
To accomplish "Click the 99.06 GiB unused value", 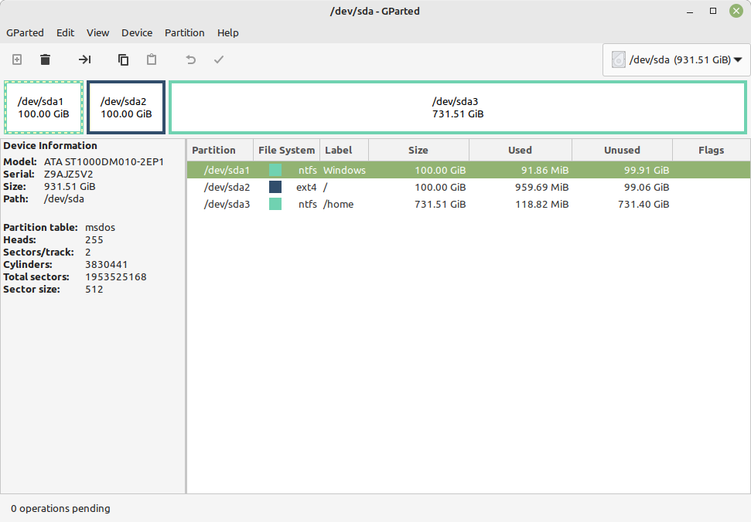I will (x=647, y=188).
